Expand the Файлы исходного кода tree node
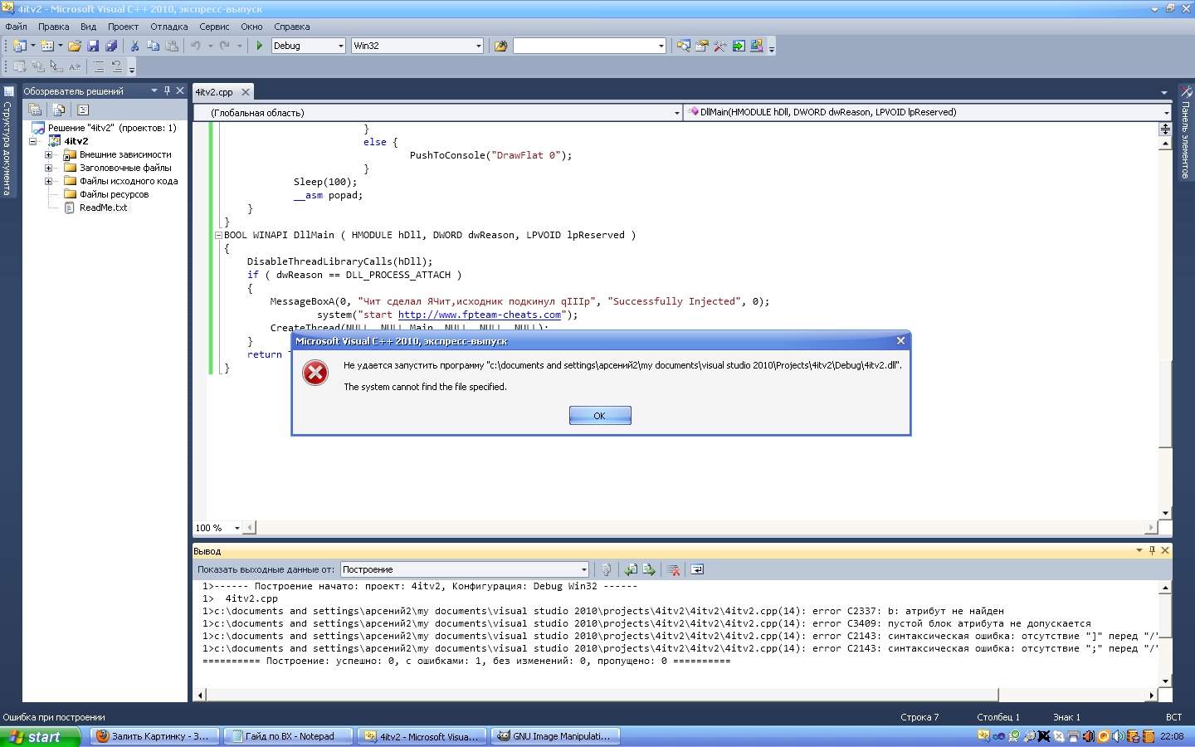The height and width of the screenshot is (747, 1195). click(x=48, y=181)
